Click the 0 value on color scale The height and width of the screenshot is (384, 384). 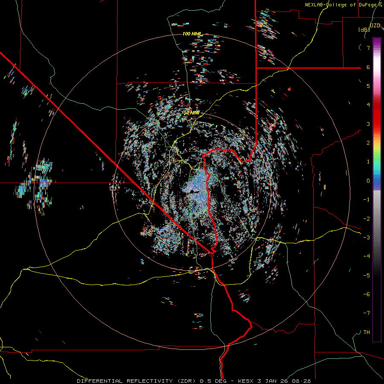coord(368,181)
